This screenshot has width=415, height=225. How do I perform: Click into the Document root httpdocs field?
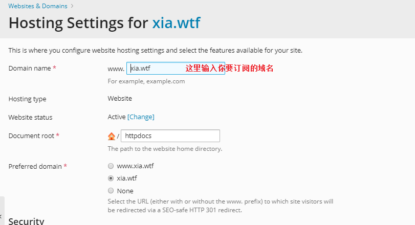170,136
